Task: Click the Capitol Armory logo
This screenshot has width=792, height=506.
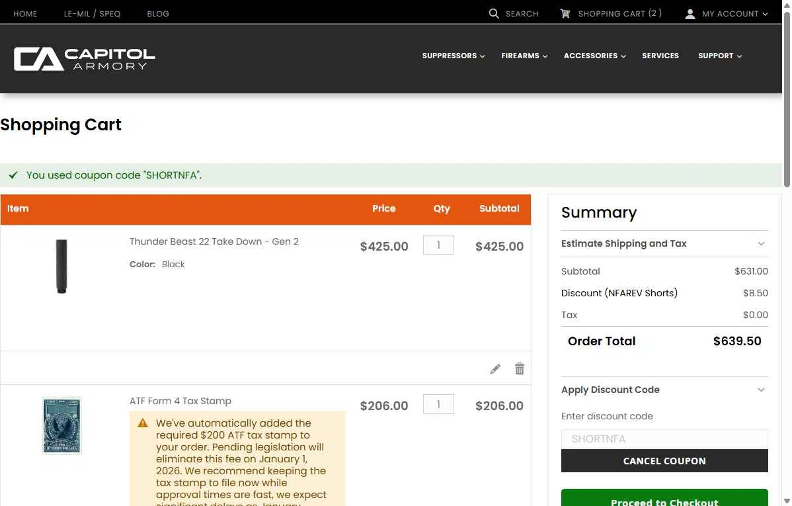Action: point(85,59)
